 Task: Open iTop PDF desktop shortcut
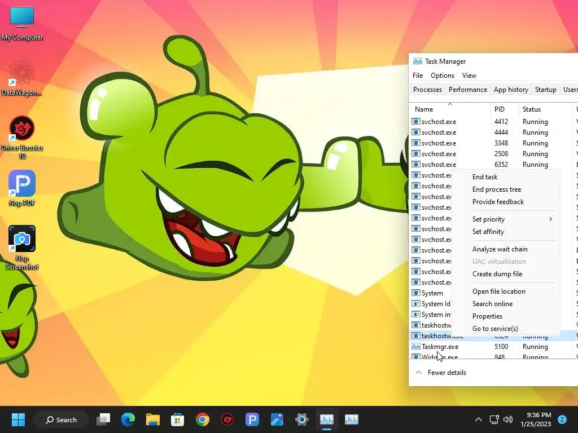(x=22, y=188)
